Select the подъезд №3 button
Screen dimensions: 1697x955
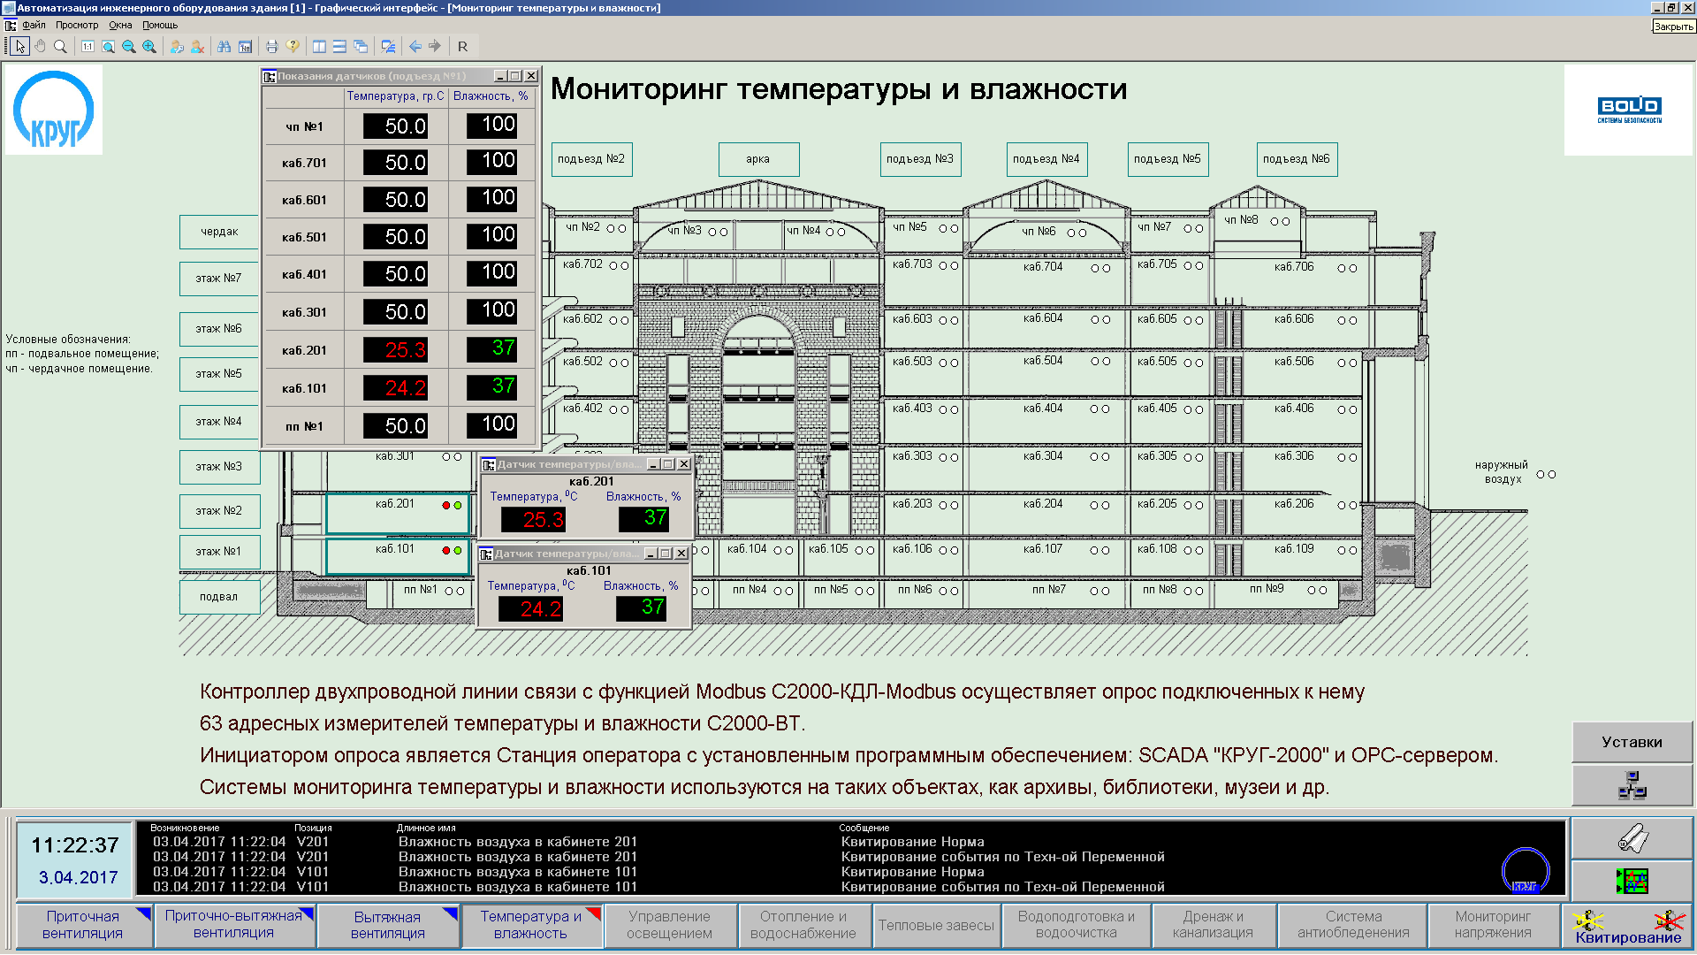point(920,159)
